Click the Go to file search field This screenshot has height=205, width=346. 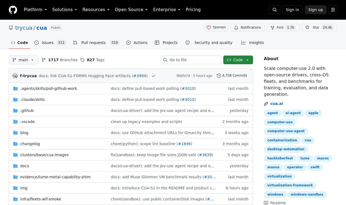tap(191, 60)
